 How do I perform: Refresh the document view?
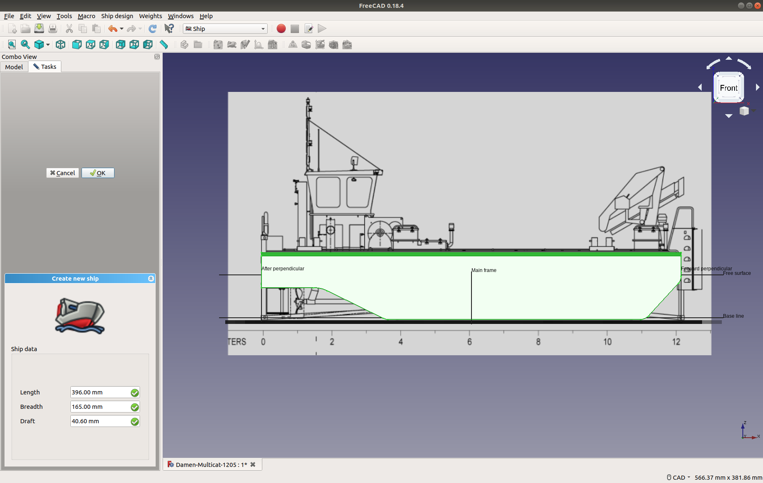coord(152,28)
